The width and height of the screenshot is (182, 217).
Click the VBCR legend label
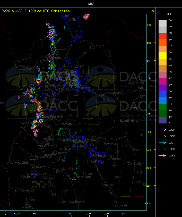[172, 136]
